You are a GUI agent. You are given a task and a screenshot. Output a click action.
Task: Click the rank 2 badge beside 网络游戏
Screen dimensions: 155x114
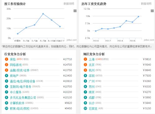point(7,65)
